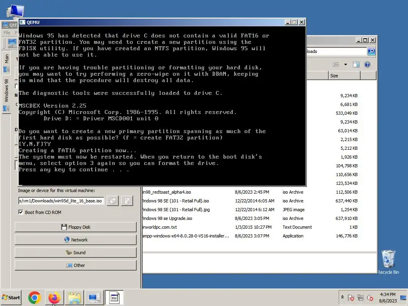Select Windows 98 SE (101 - Retail Full).jpg
408x306 pixels.
click(x=176, y=210)
